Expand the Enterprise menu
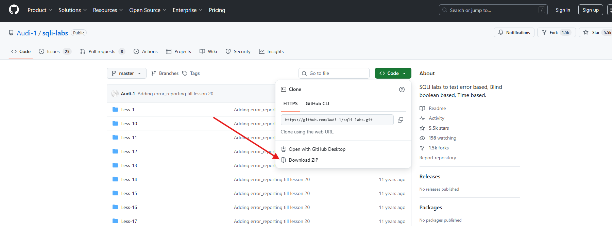Image resolution: width=612 pixels, height=226 pixels. [x=188, y=10]
